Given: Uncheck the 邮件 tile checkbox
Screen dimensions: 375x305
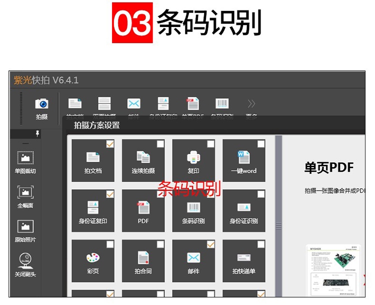Looking at the screenshot, I should (x=210, y=245).
